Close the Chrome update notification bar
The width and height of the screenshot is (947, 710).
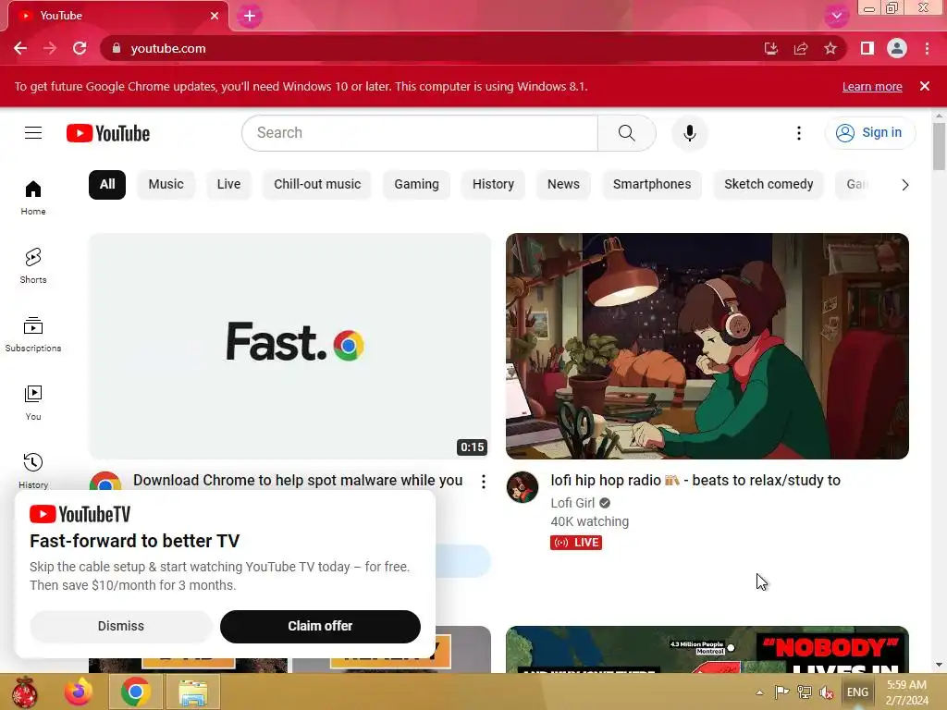[x=925, y=86]
